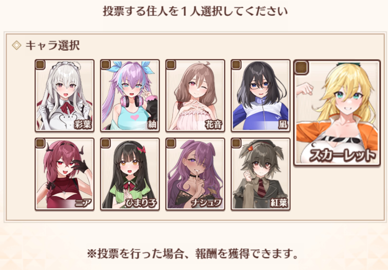
Task: Choose the ナシュワ character portrait
Action: (x=195, y=174)
